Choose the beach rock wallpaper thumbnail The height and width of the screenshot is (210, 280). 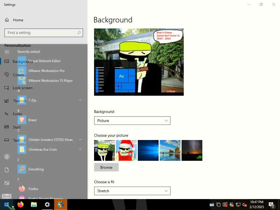point(170,150)
